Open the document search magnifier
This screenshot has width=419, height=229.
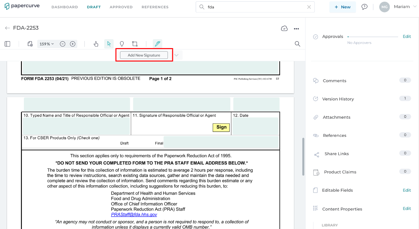point(297,44)
